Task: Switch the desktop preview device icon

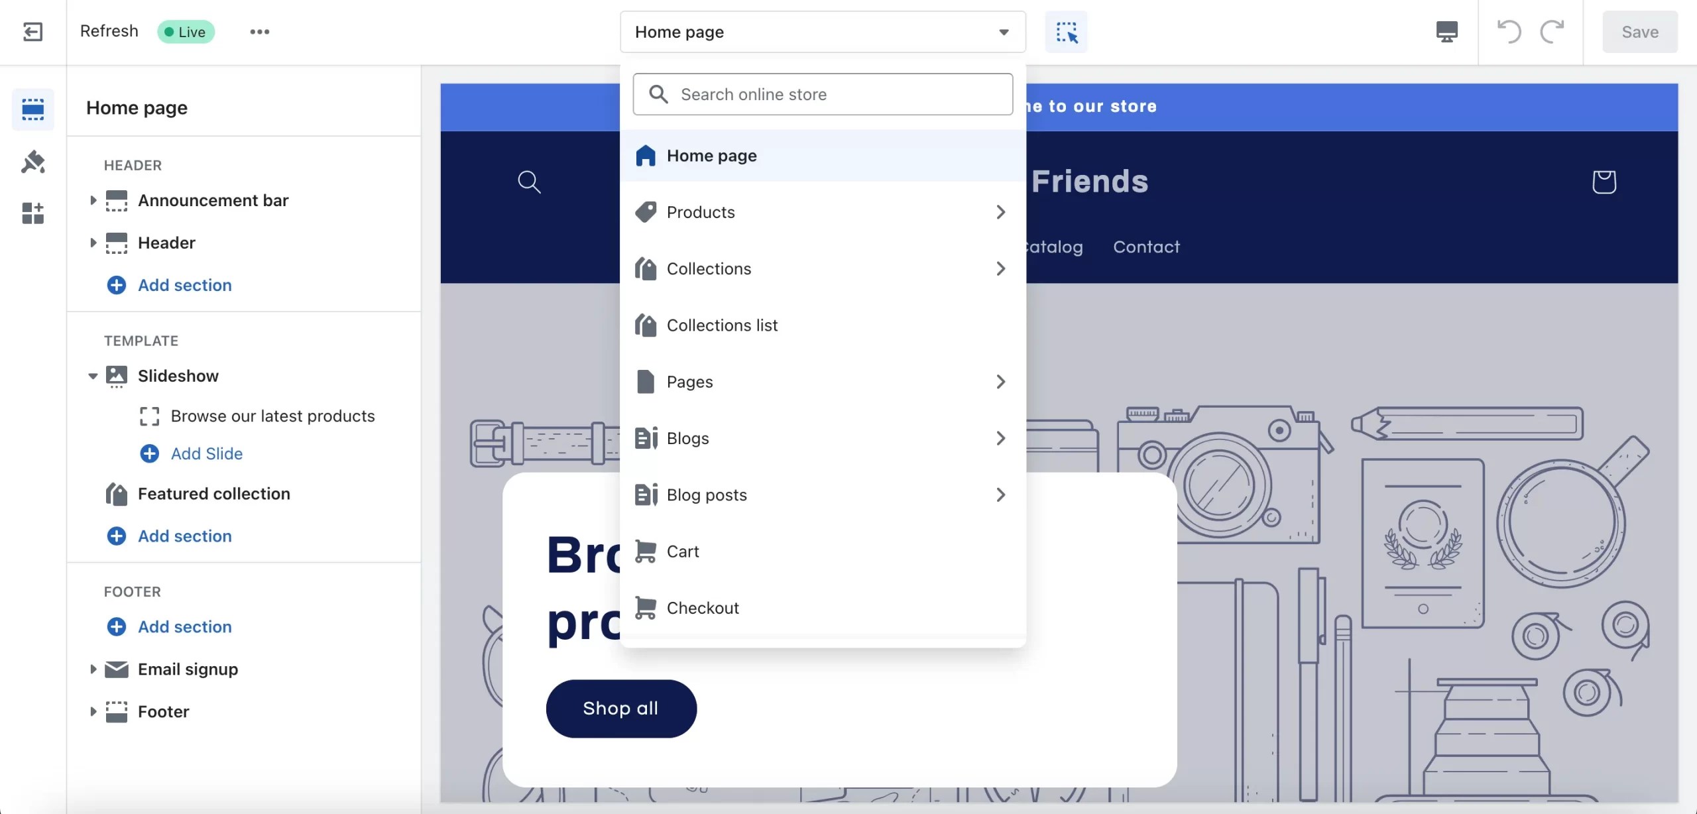Action: pos(1446,32)
